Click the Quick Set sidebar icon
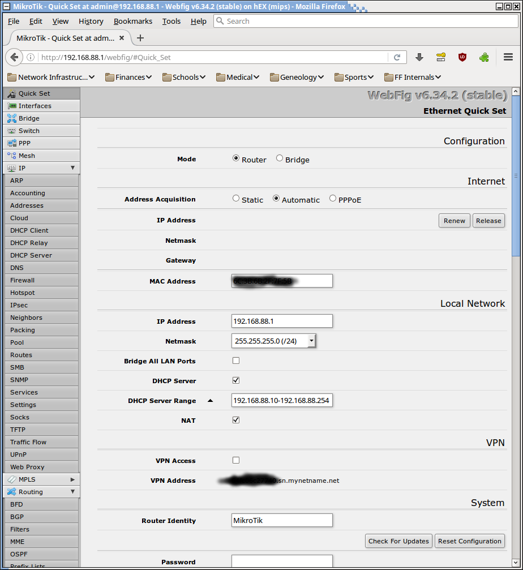This screenshot has width=523, height=570. coord(12,93)
